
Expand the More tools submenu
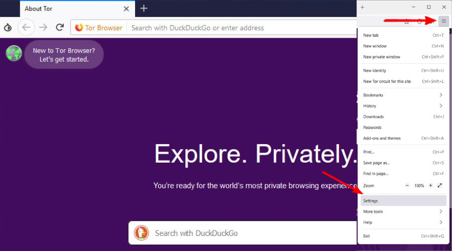pyautogui.click(x=403, y=211)
